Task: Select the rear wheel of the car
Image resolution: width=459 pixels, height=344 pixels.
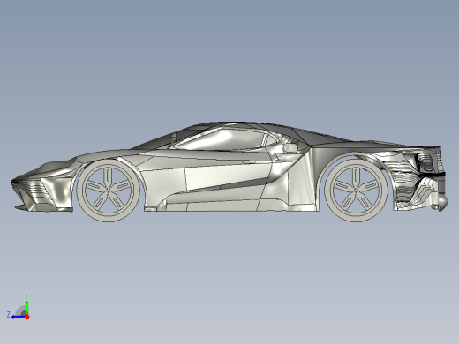Action: click(356, 191)
